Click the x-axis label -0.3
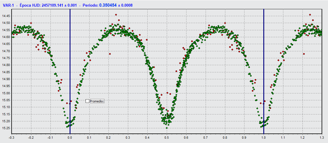Image resolution: width=328 pixels, height=143 pixels. point(12,138)
